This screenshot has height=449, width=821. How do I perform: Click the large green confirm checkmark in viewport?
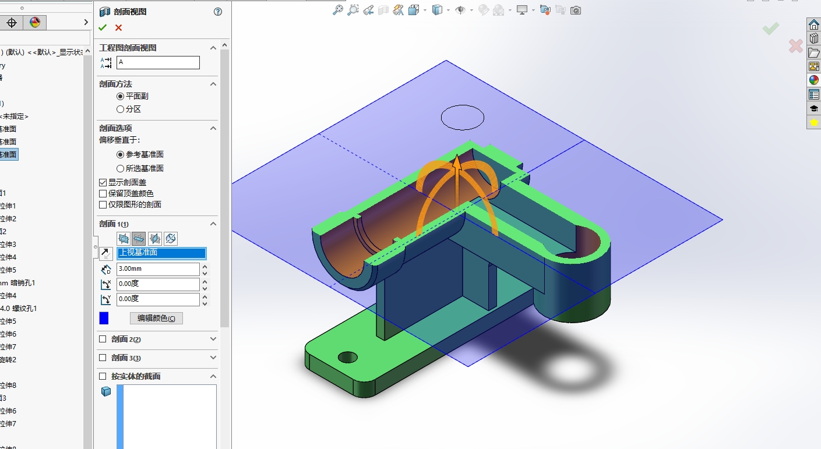[771, 28]
